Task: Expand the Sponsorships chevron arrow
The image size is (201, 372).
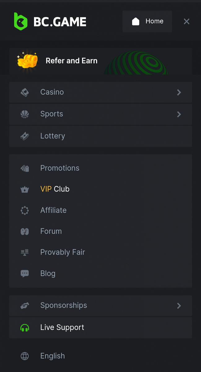Action: click(179, 306)
